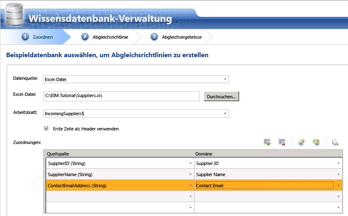Click the create domain icon
348x216 pixels.
tap(301, 142)
